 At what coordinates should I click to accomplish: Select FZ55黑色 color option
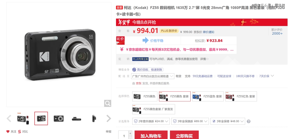(145, 96)
